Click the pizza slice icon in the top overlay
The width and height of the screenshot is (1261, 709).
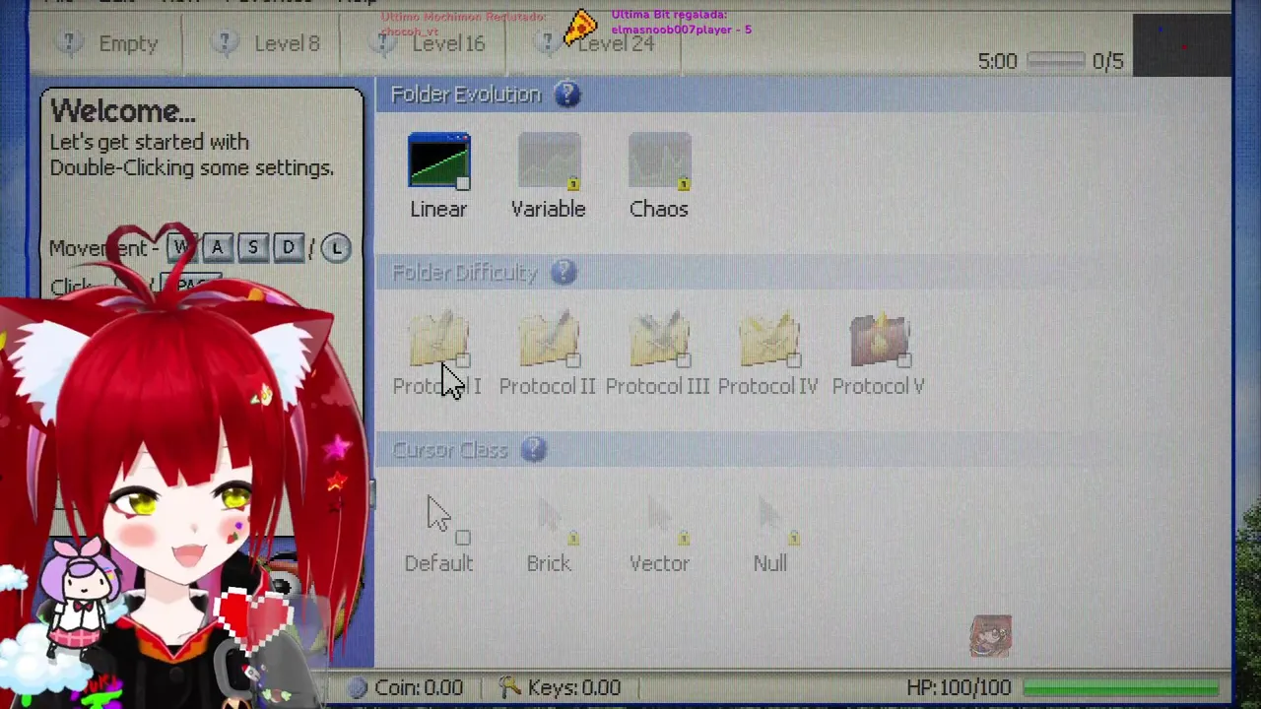click(579, 28)
